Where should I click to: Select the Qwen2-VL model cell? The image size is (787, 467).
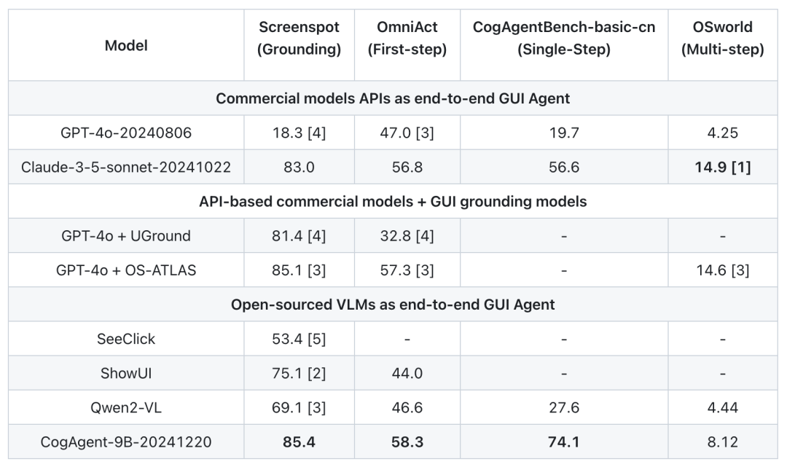coord(126,408)
